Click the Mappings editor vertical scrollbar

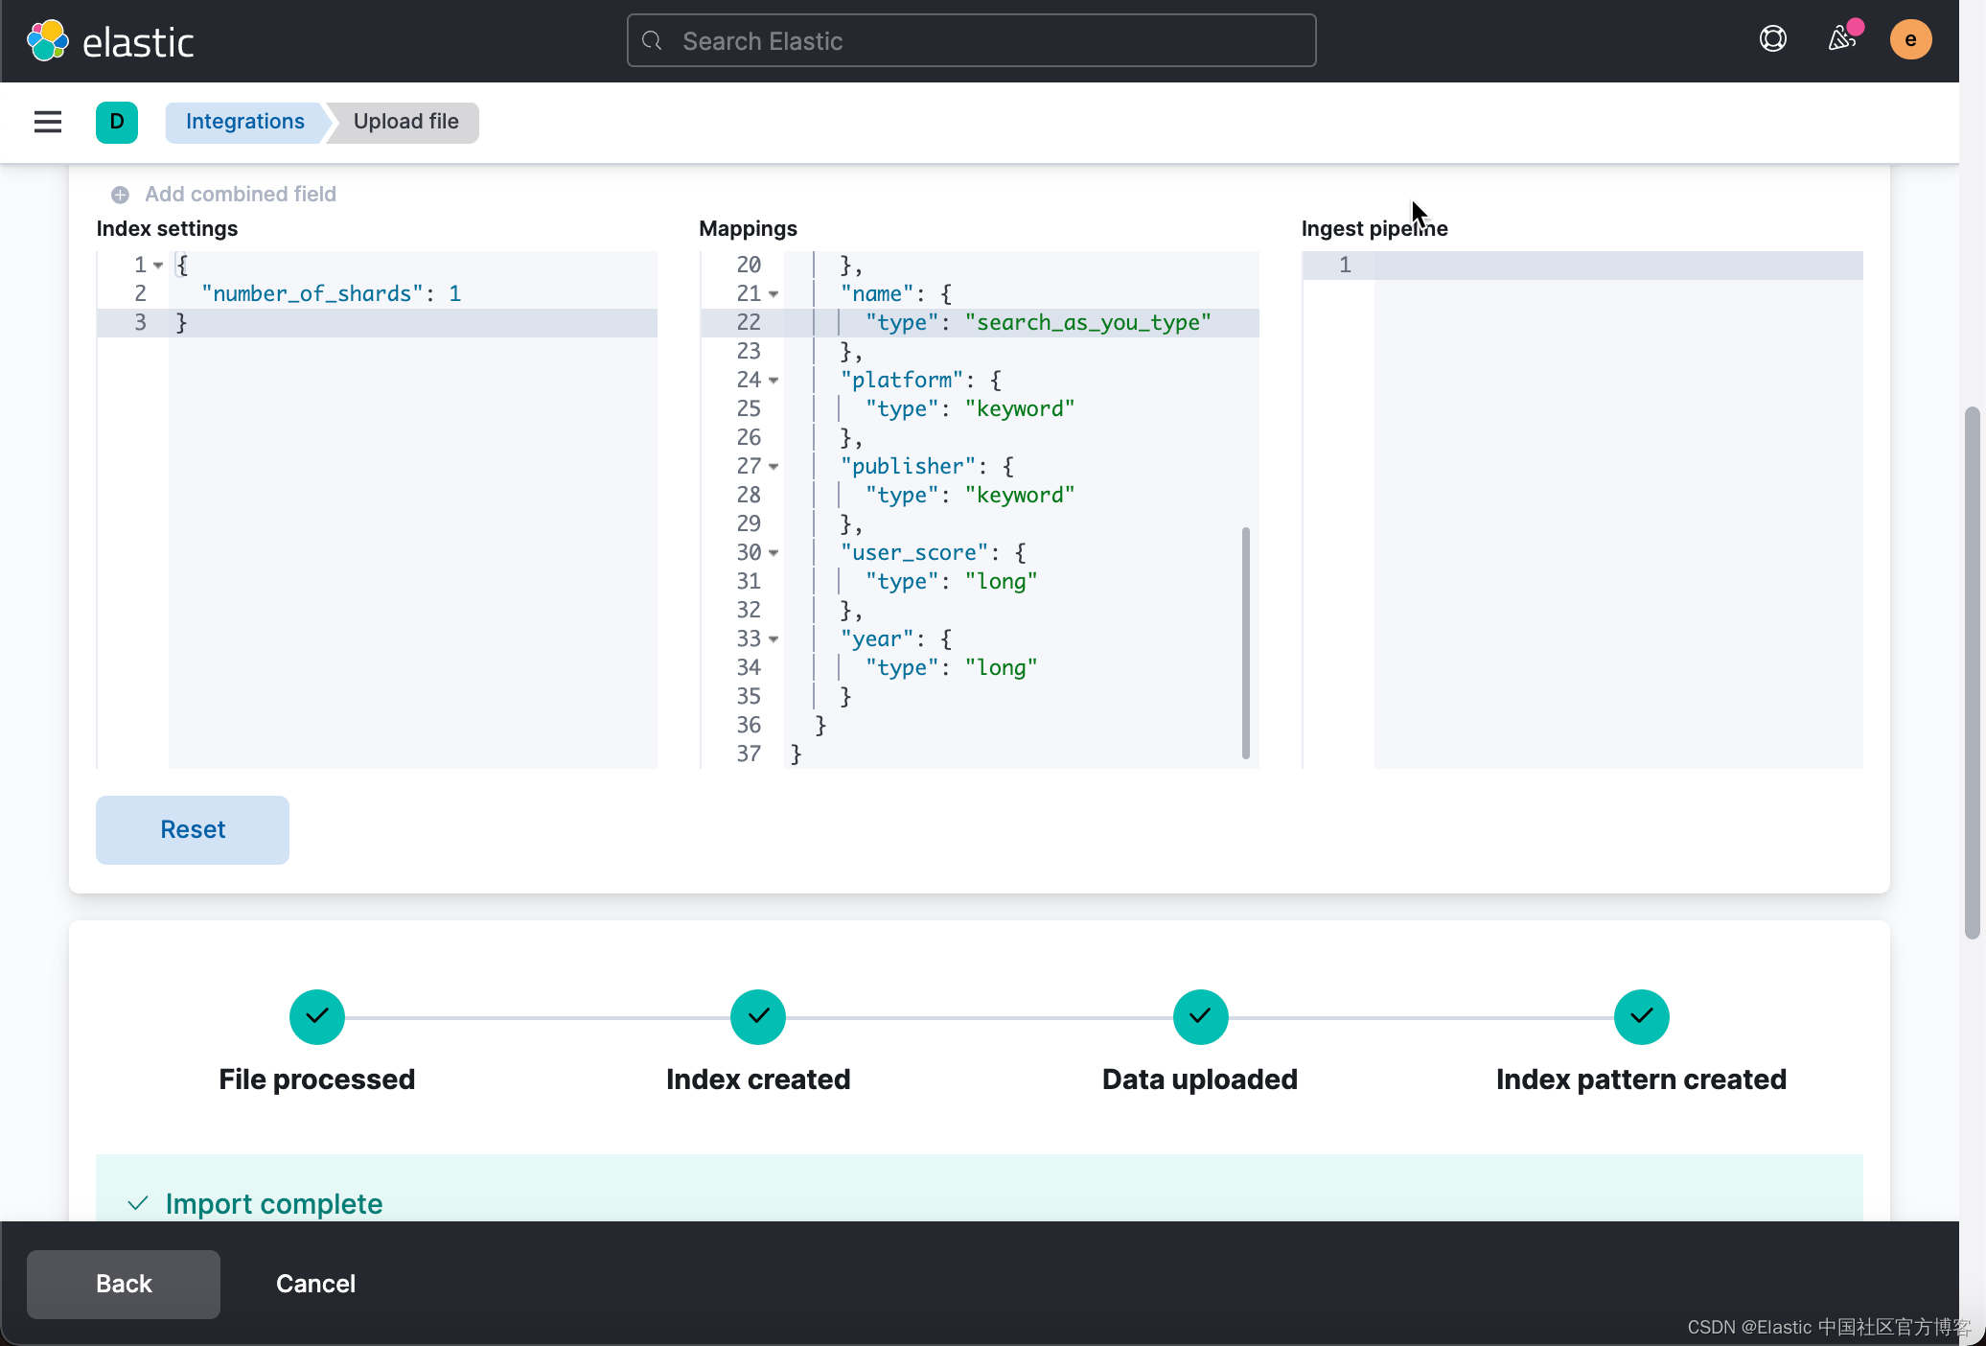click(1245, 642)
